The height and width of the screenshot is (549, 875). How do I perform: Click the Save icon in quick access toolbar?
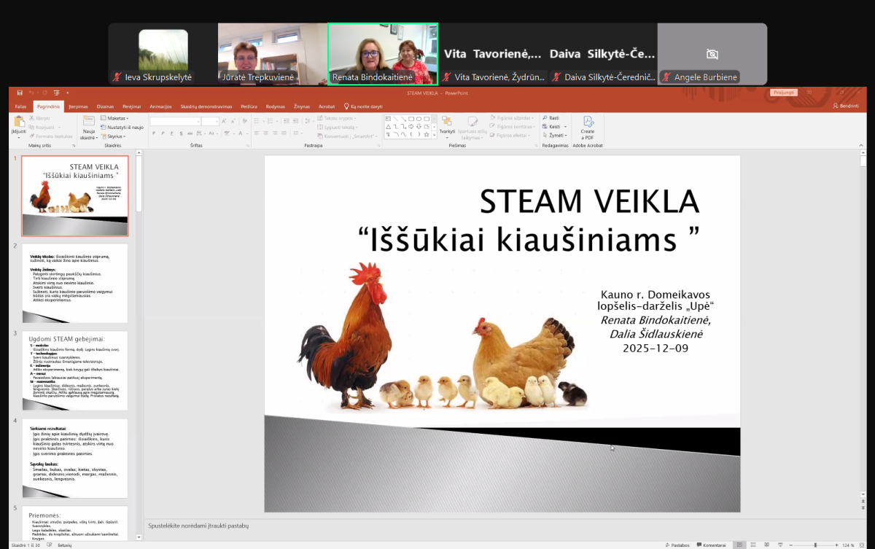tap(20, 93)
